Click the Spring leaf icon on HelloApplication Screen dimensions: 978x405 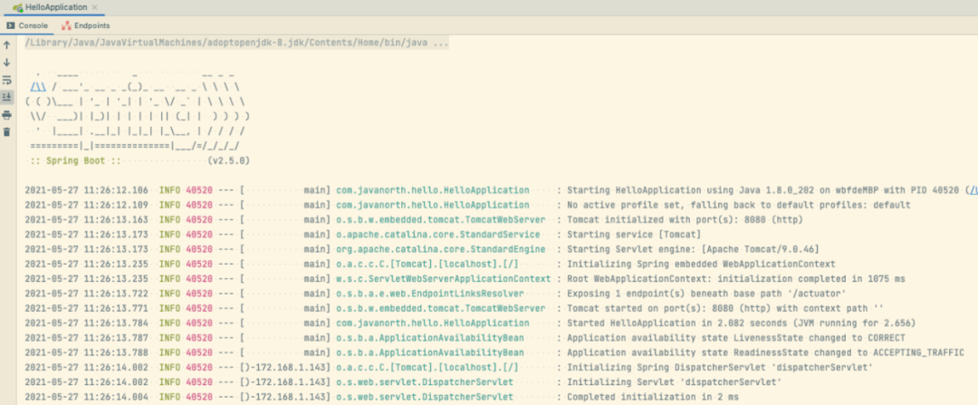tap(19, 7)
